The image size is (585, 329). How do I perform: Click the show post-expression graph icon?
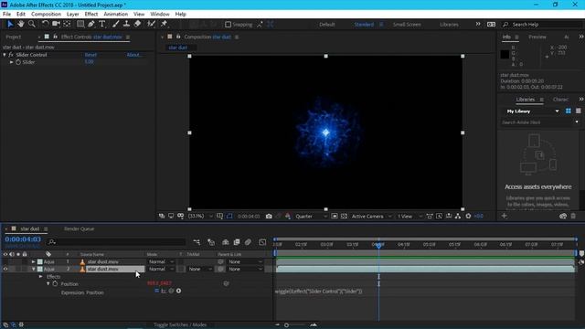pyautogui.click(x=164, y=291)
